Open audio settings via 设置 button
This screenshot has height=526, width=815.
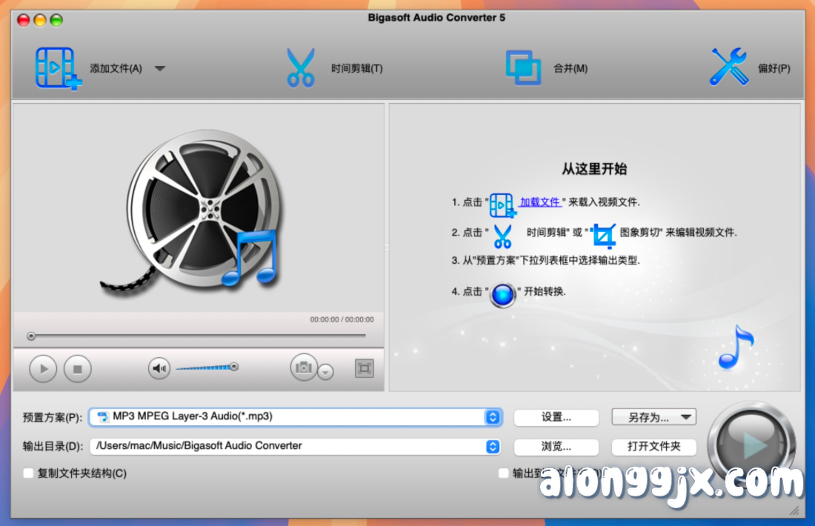[x=556, y=417]
